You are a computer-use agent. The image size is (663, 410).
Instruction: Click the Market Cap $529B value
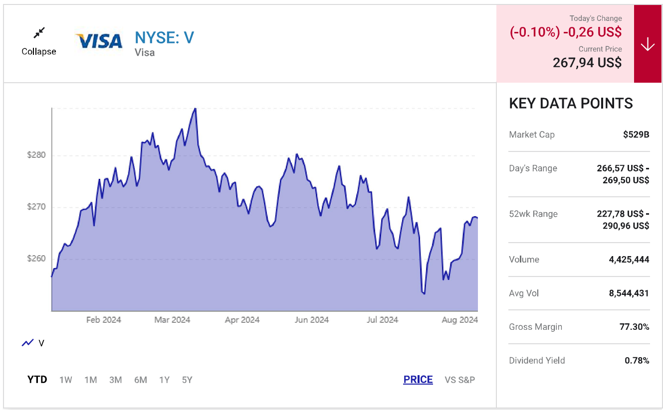pyautogui.click(x=636, y=135)
